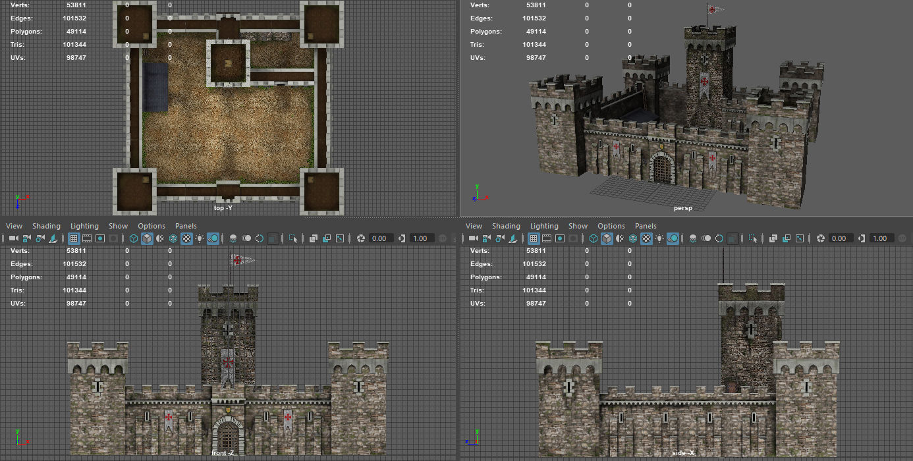The height and width of the screenshot is (461, 913).
Task: Select Smooth Shade All cube in front panel toolbar
Action: pyautogui.click(x=147, y=238)
